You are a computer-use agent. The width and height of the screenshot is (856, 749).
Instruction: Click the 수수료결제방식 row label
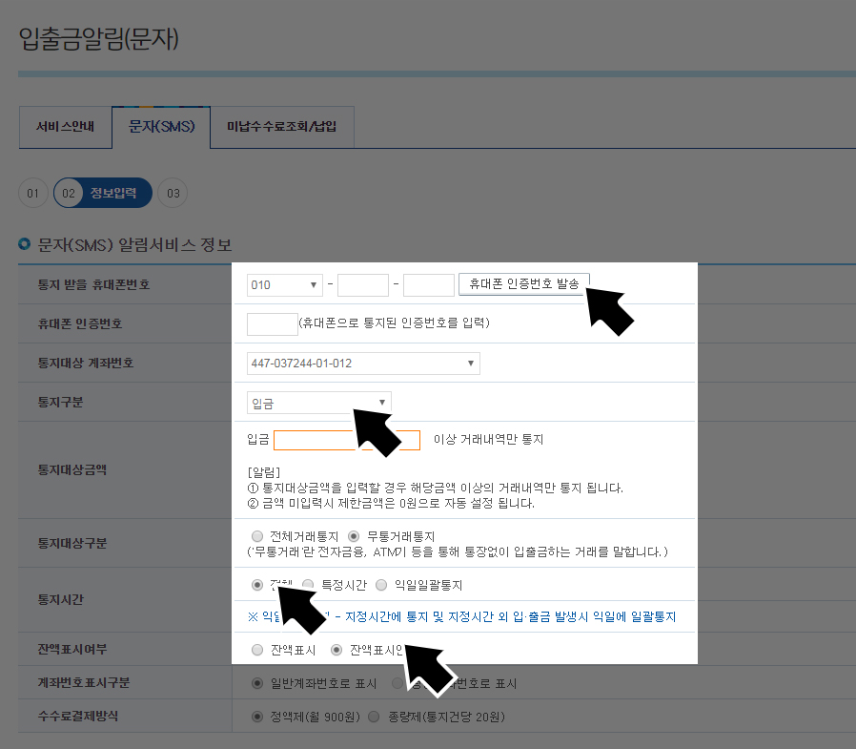pyautogui.click(x=77, y=717)
